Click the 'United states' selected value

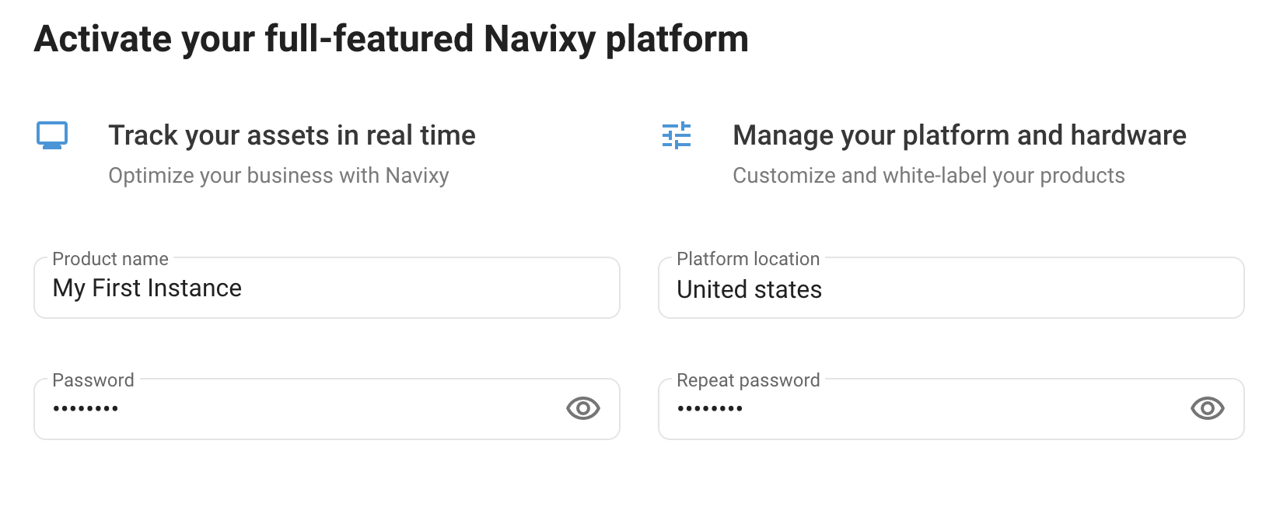(x=749, y=289)
